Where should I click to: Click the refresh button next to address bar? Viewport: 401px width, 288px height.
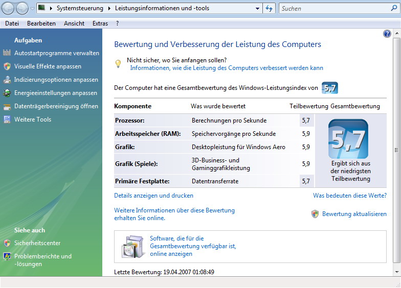[x=269, y=8]
